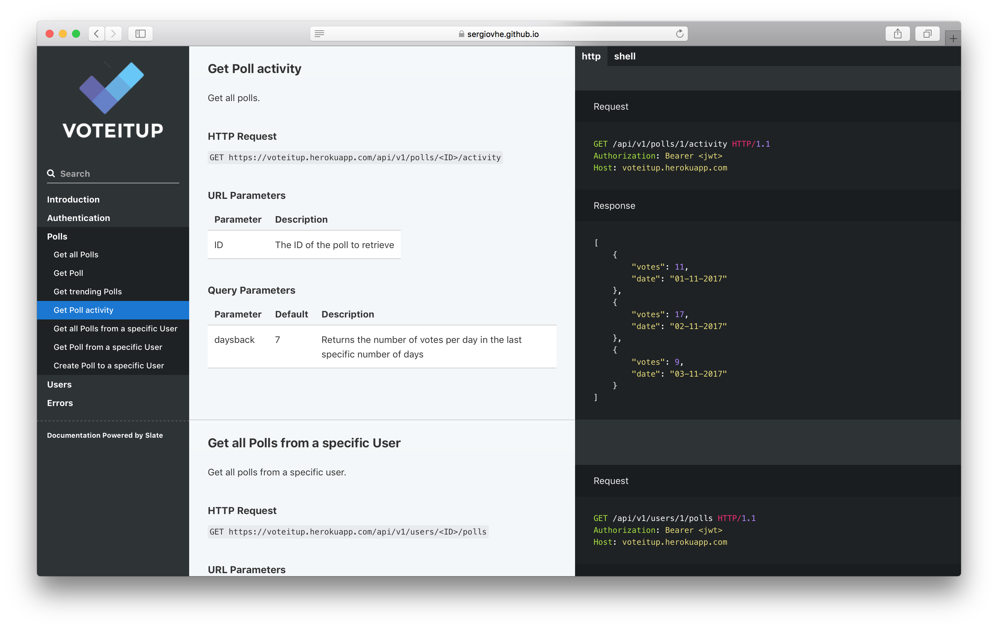Toggle the Safari sidebar icon
998x629 pixels.
[x=141, y=34]
